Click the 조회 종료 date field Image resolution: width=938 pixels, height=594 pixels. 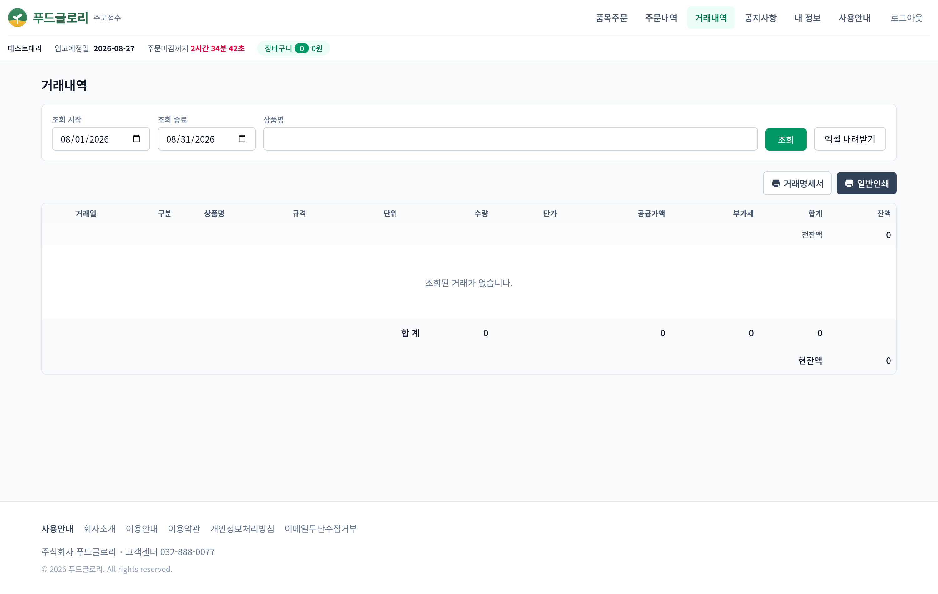[206, 139]
